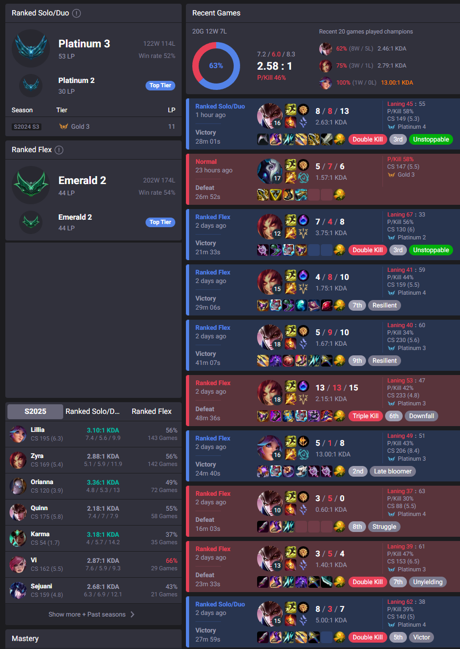This screenshot has width=460, height=649.
Task: Expand the 1 hour ago Solo/Duo victory game
Action: click(323, 123)
